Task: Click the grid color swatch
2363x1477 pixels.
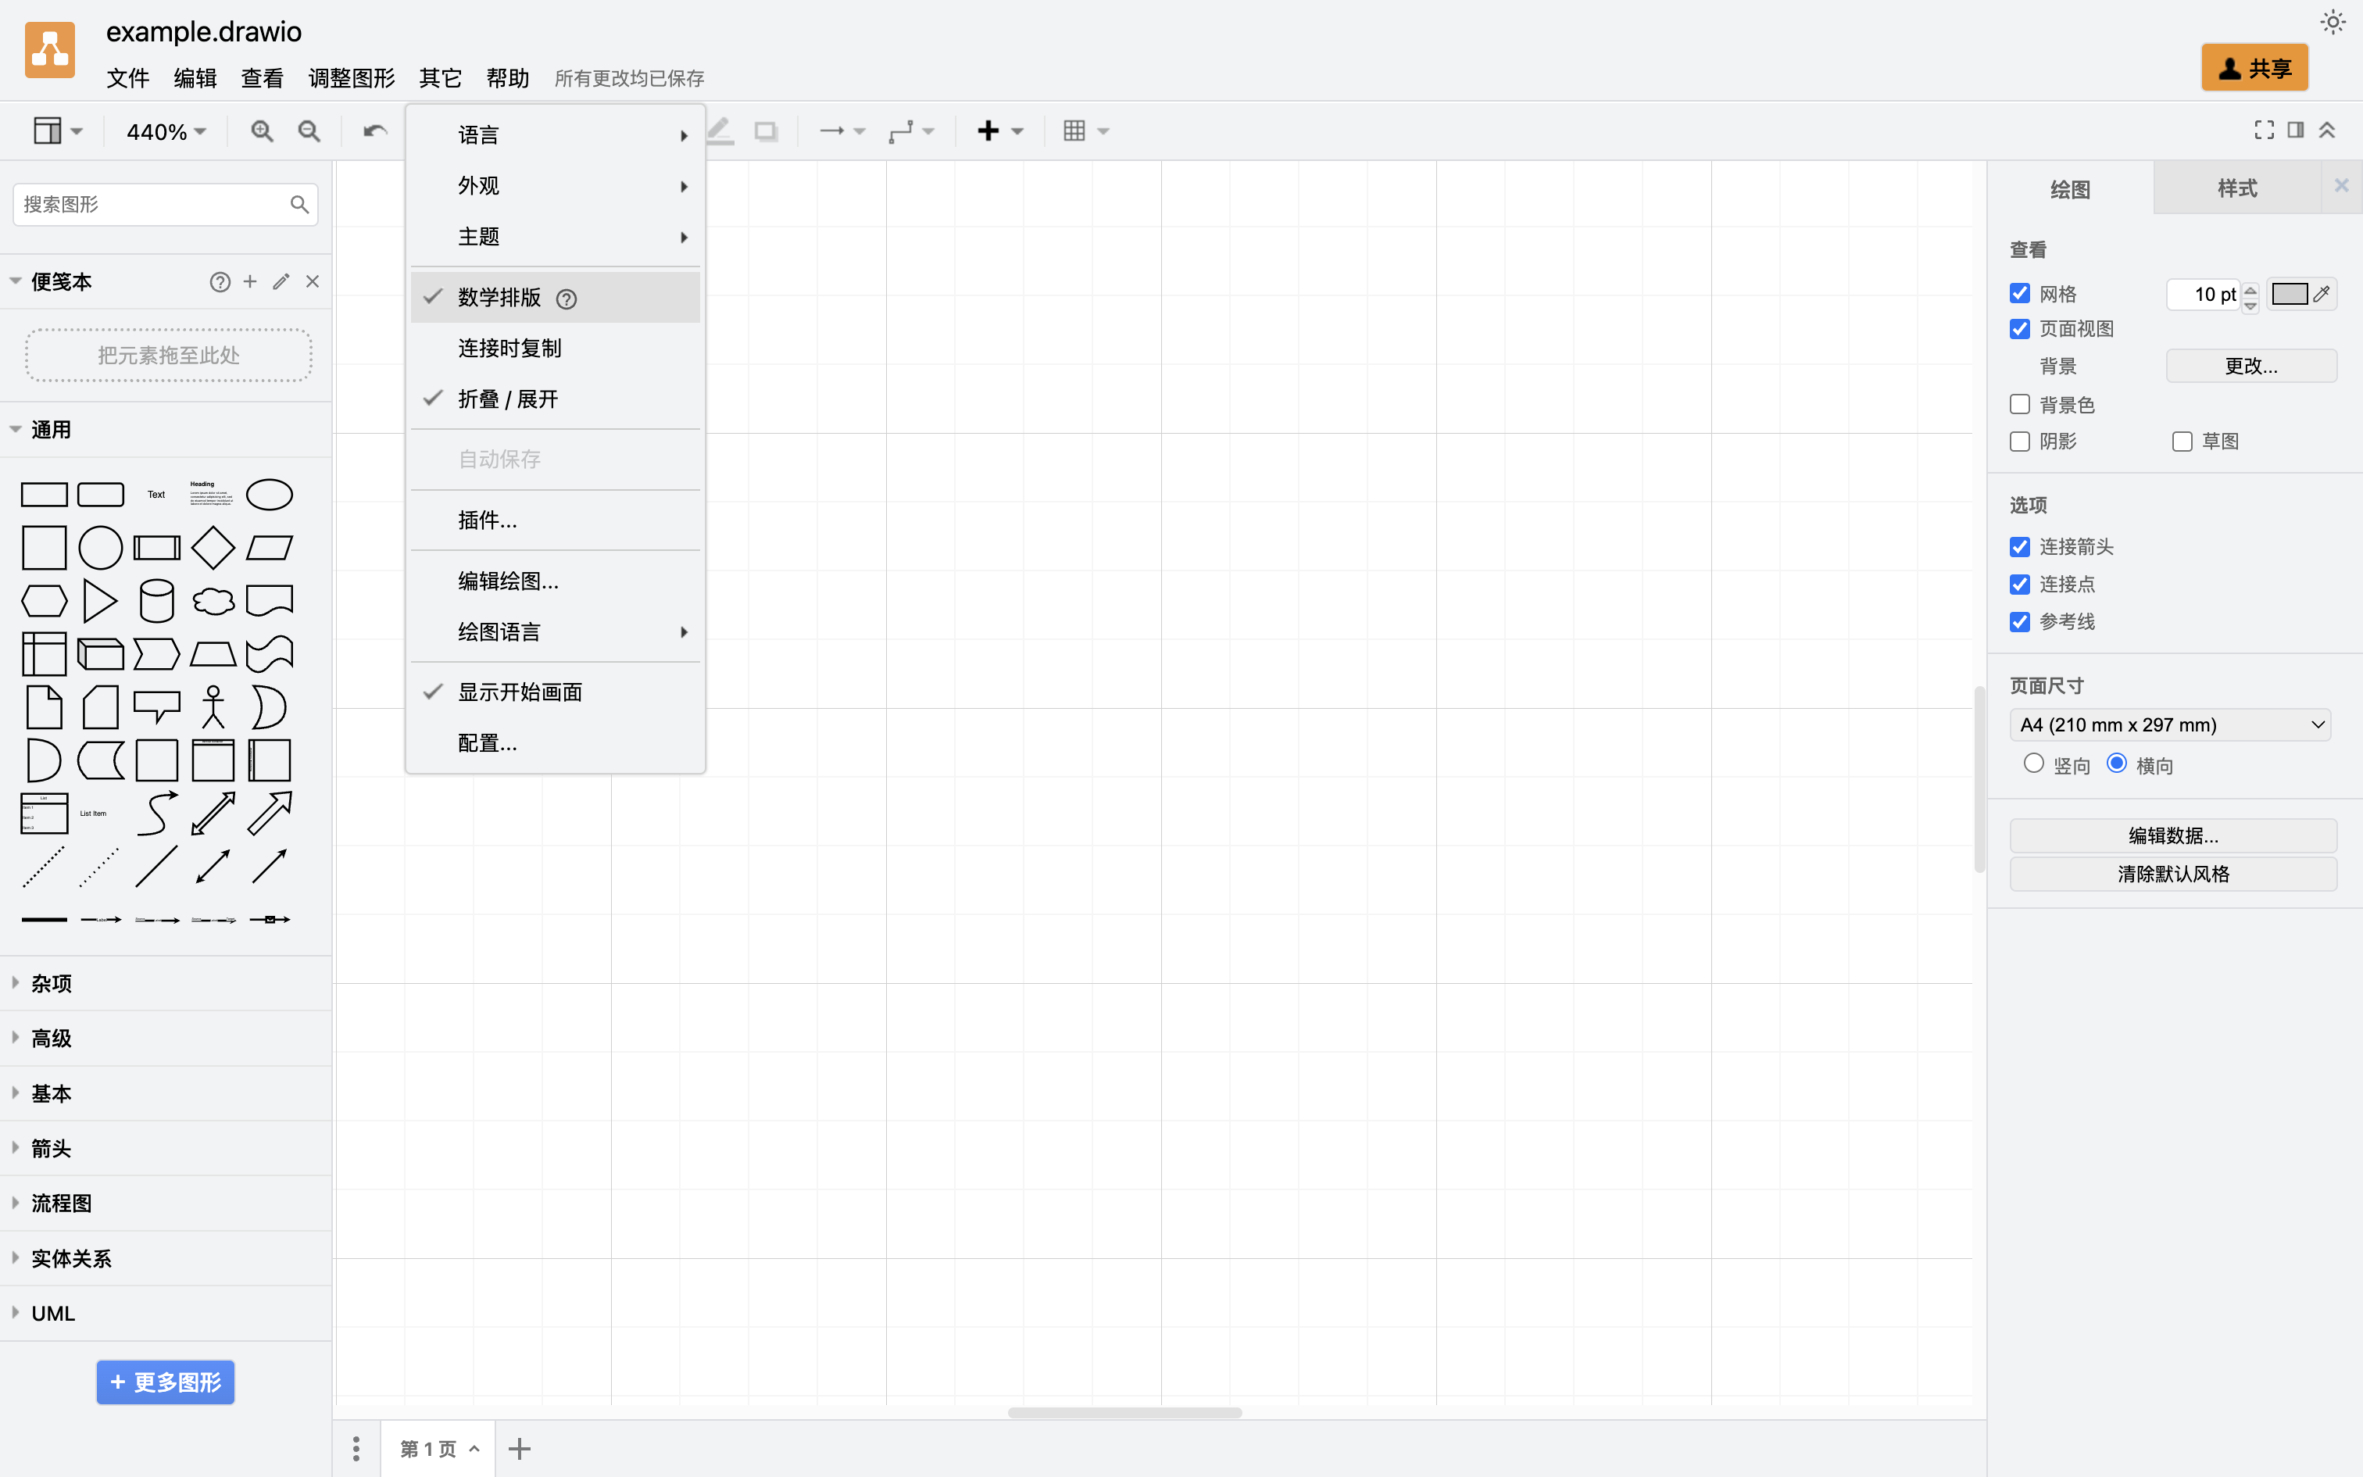Action: click(x=2289, y=294)
